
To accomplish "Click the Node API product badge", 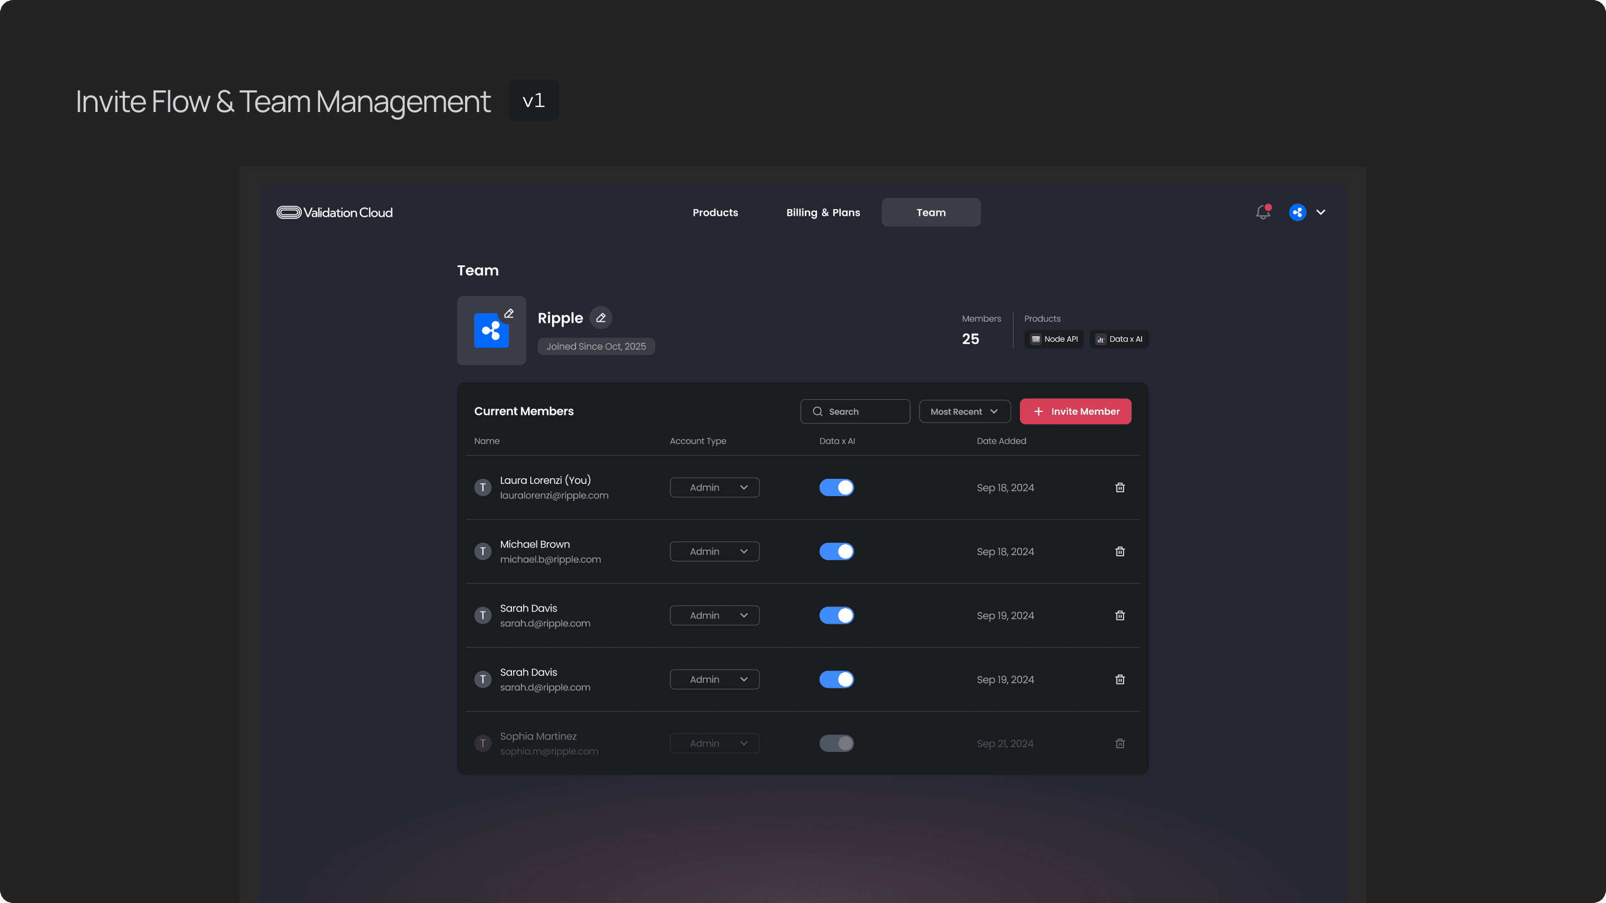I will point(1053,339).
